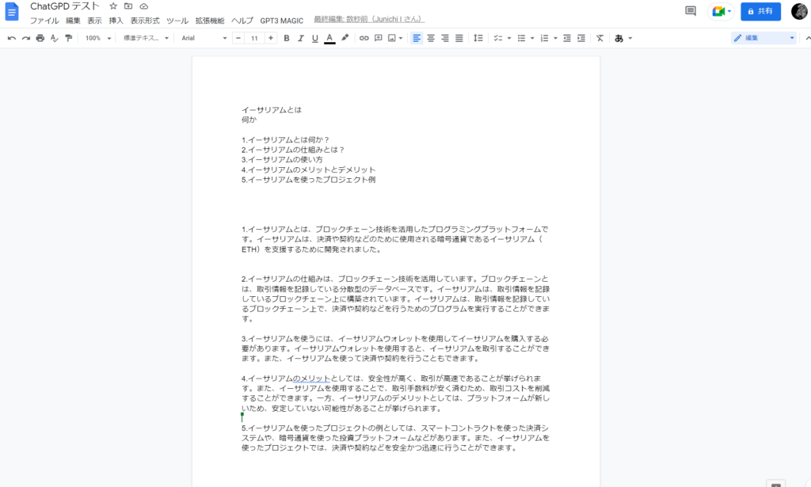Open the 表示形式 menu

pyautogui.click(x=145, y=21)
